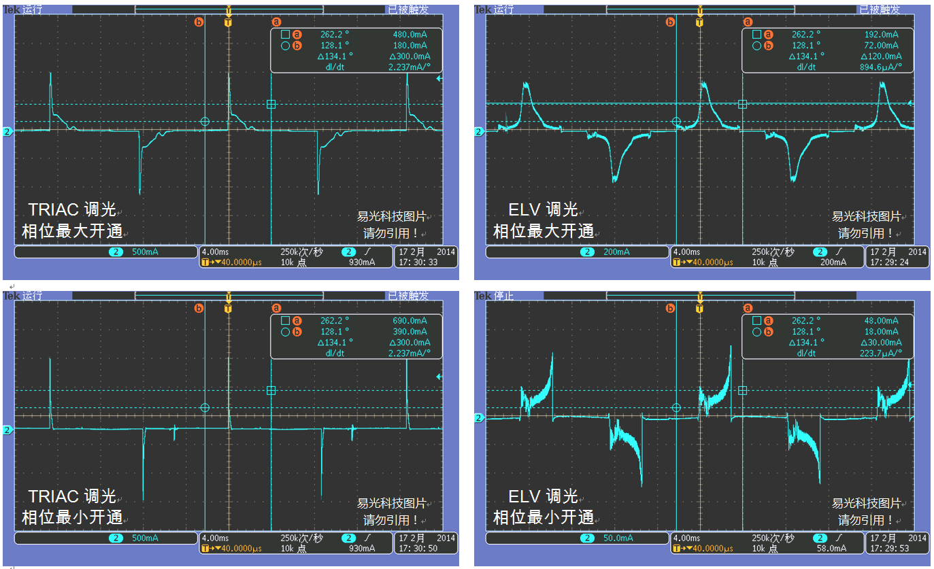
Task: Click the square cursor on waveform in TRIAC 相位最大开通 panel
Action: tap(271, 104)
